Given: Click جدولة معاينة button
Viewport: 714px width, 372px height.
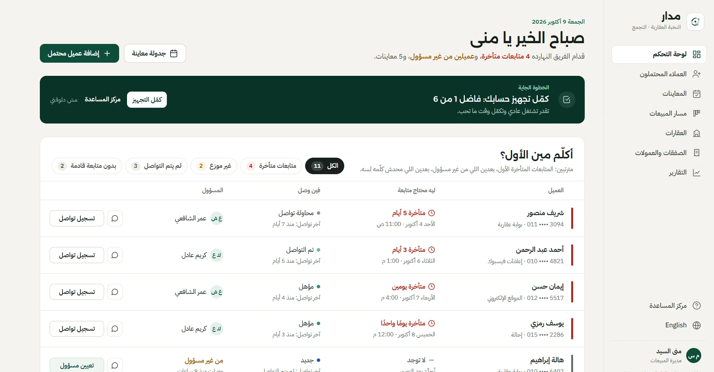Looking at the screenshot, I should coord(155,53).
